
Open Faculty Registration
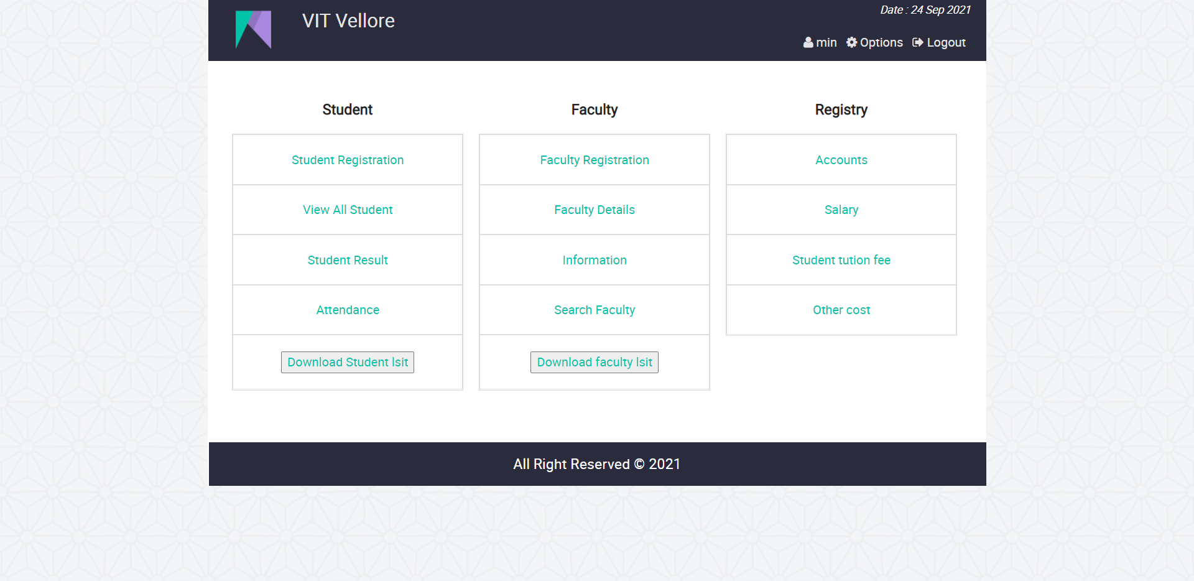pos(594,160)
